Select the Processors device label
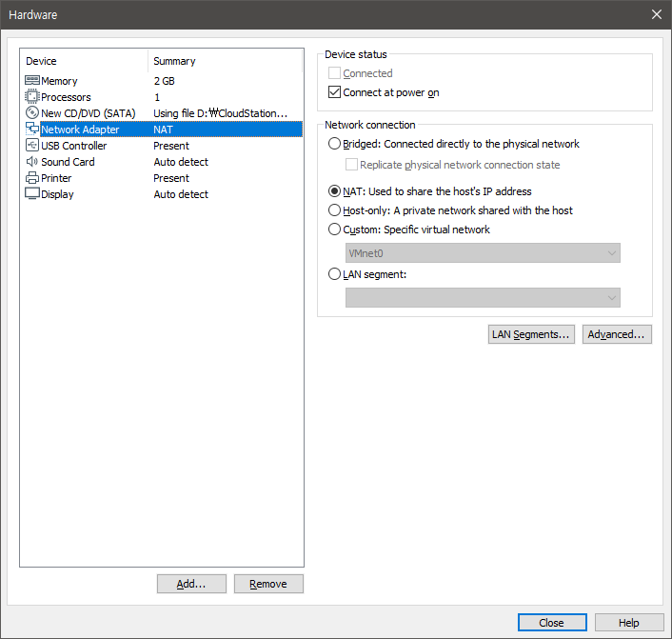672x639 pixels. coord(66,97)
